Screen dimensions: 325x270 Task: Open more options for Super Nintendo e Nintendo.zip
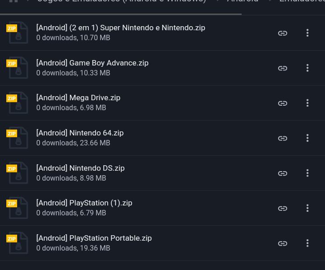307,33
